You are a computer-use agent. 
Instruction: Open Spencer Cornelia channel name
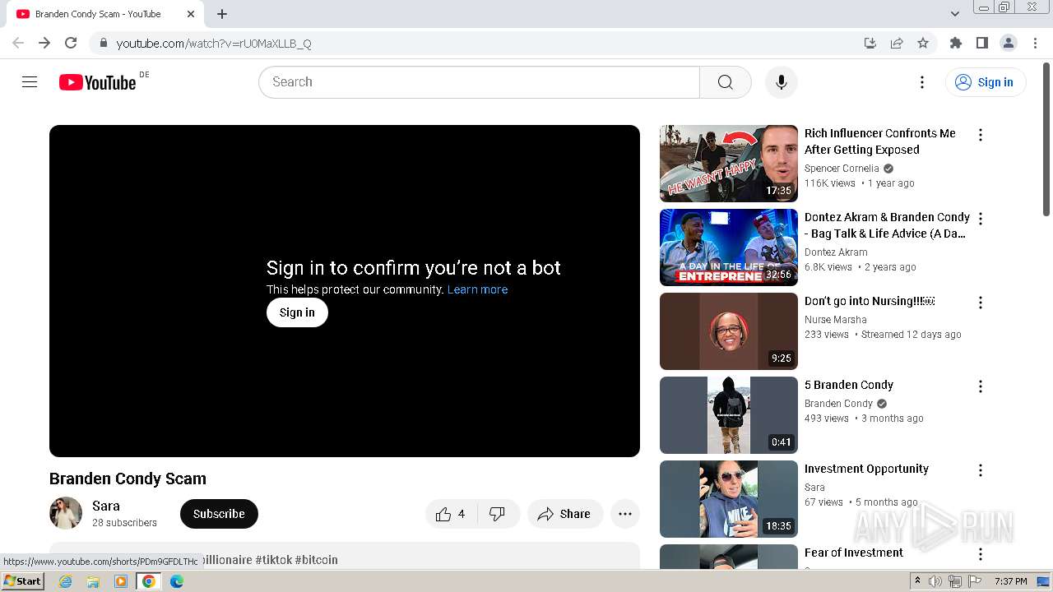click(x=842, y=169)
